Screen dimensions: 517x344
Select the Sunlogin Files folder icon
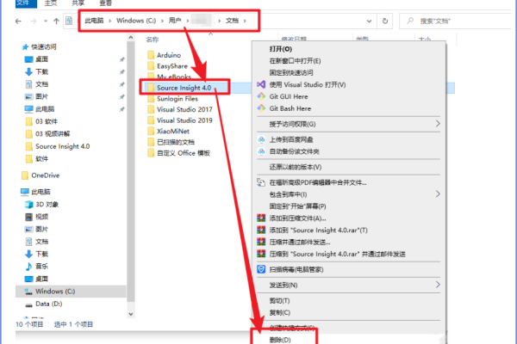[x=151, y=98]
